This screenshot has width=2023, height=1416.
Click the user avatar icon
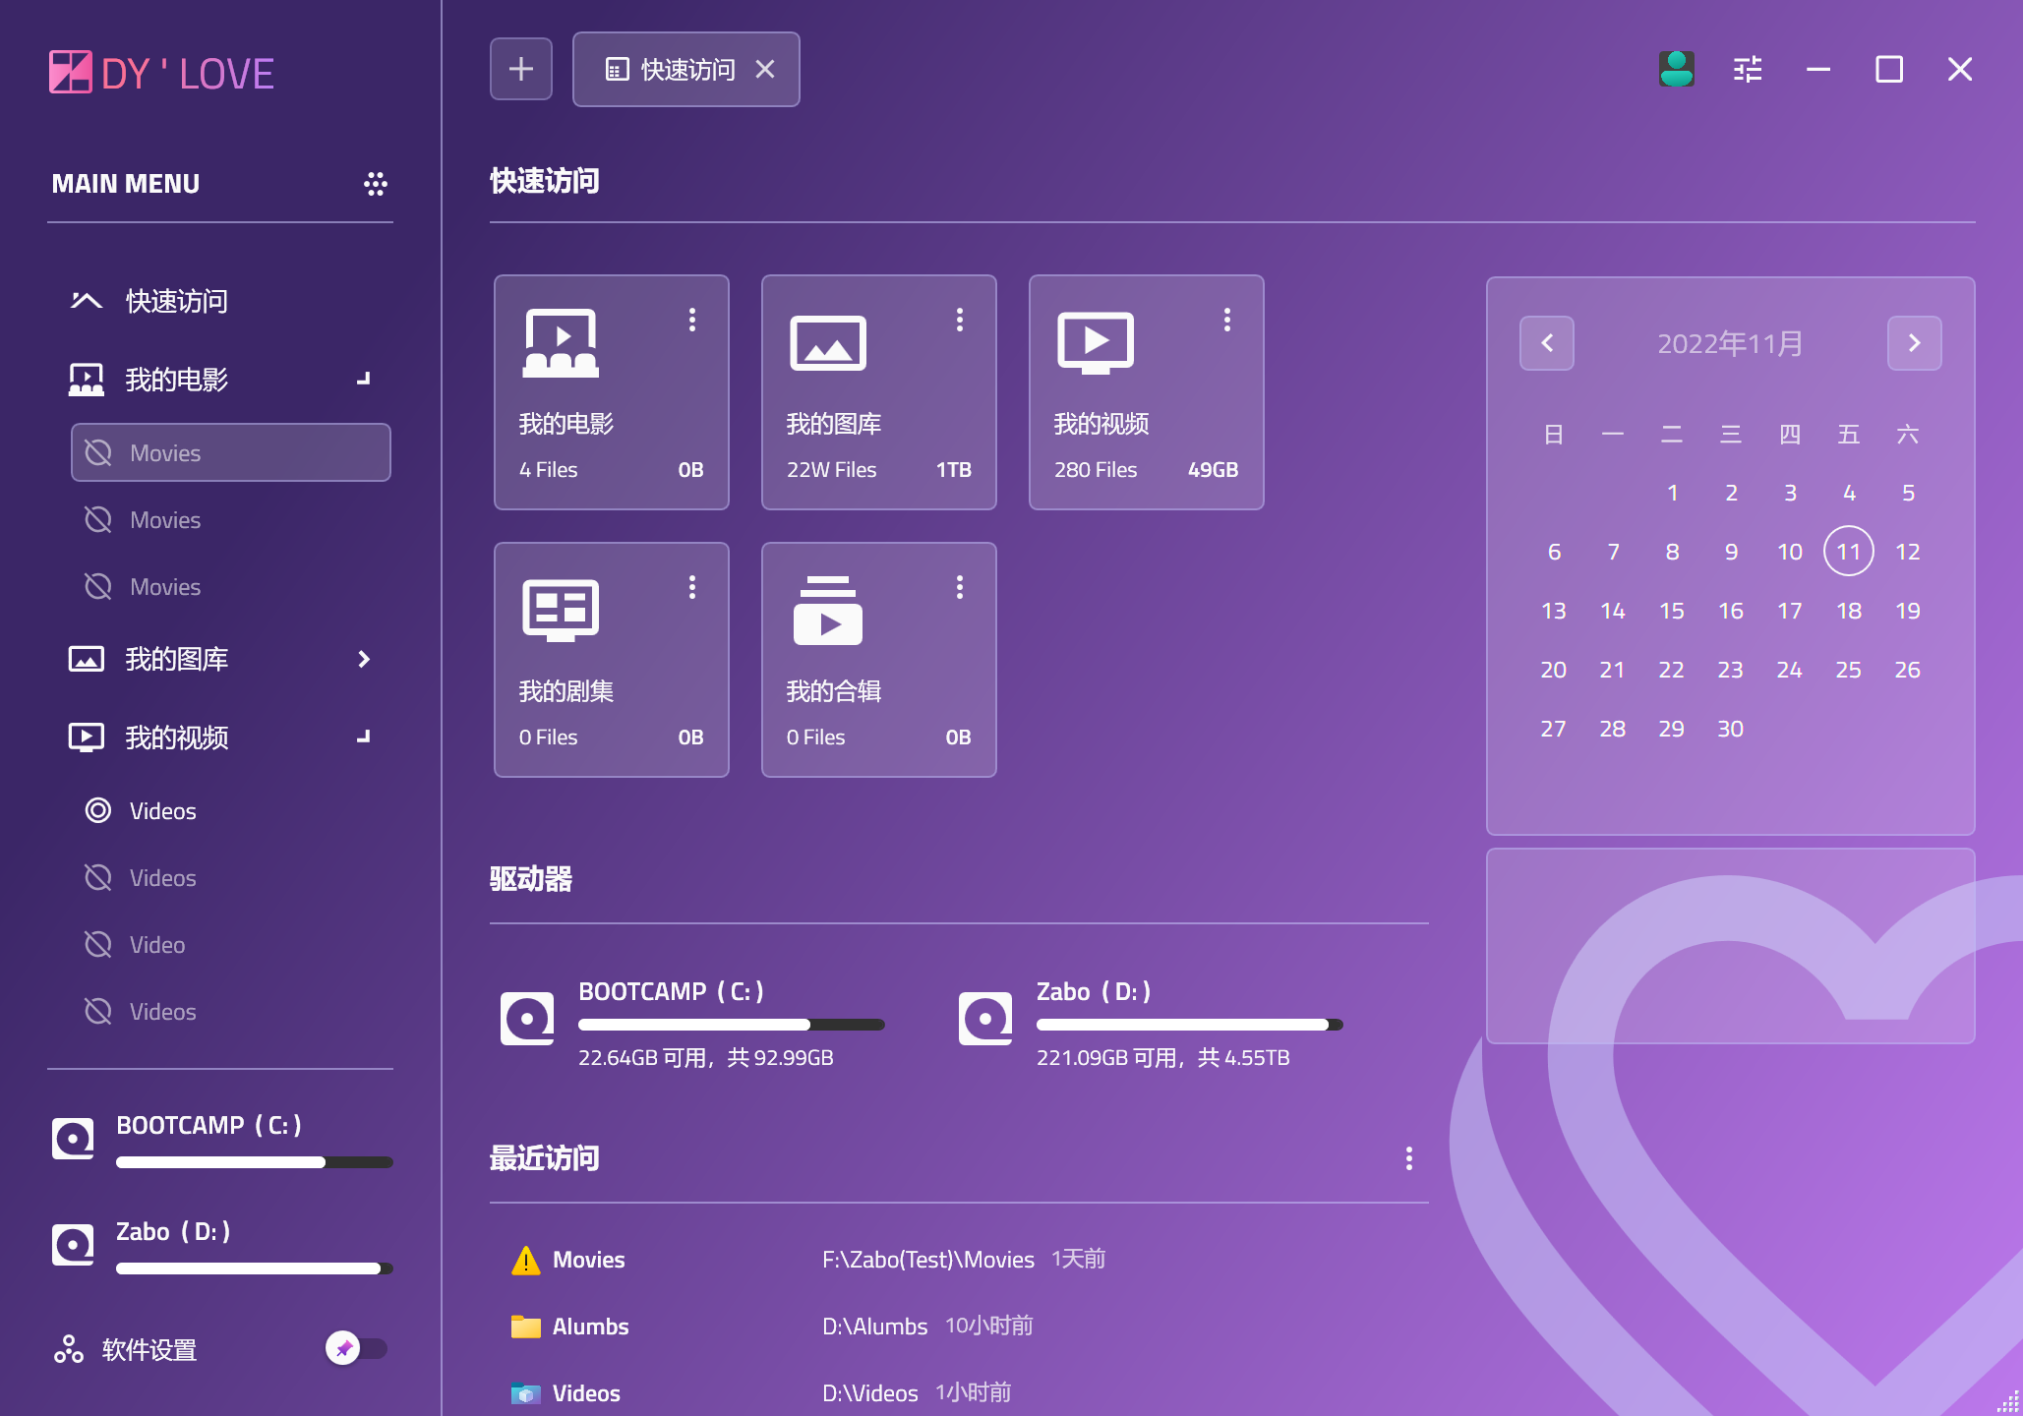(1676, 70)
